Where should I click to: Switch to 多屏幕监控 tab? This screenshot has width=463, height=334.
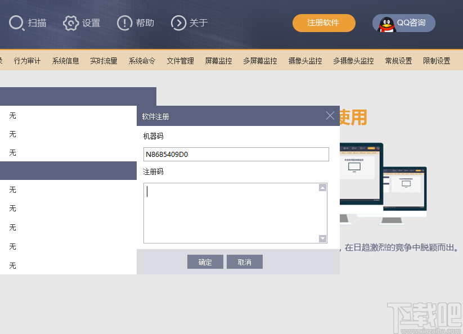(x=260, y=61)
